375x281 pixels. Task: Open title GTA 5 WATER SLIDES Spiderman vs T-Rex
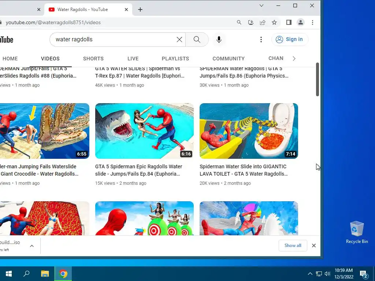(x=140, y=72)
